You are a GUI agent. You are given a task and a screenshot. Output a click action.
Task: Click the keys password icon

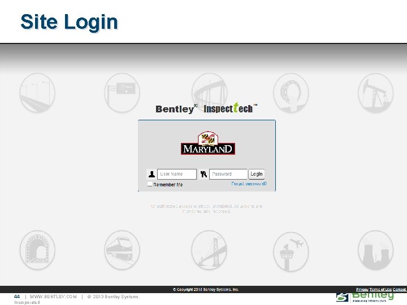click(203, 175)
